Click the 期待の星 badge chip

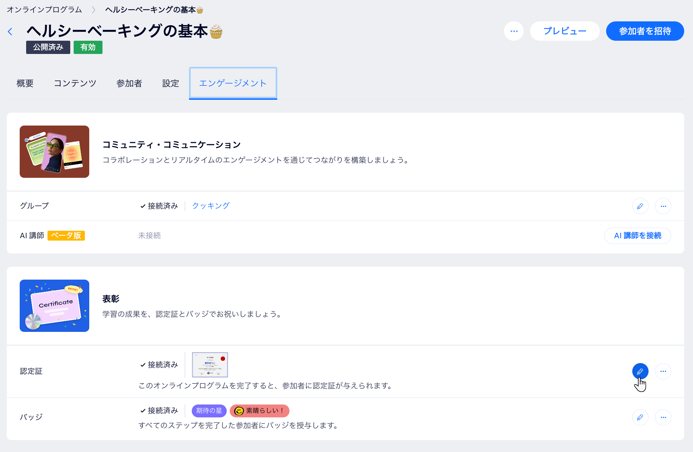coord(209,411)
